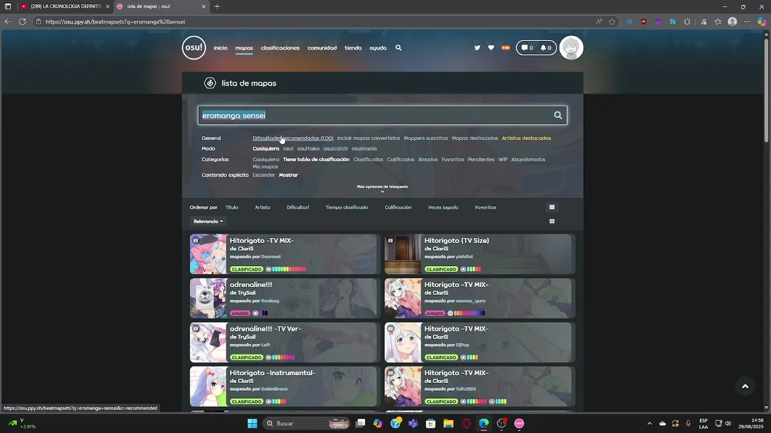Switch to list view layout icon

(552, 207)
